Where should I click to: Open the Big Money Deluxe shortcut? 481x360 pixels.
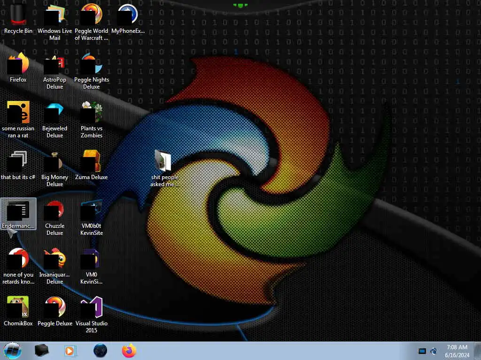click(x=54, y=168)
